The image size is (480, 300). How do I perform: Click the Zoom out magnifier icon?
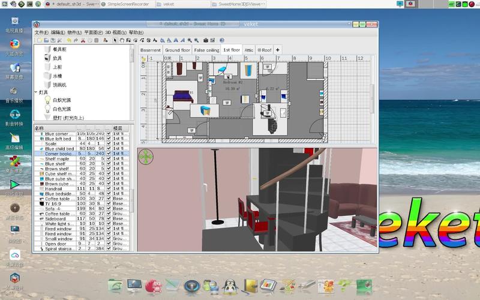pos(196,40)
